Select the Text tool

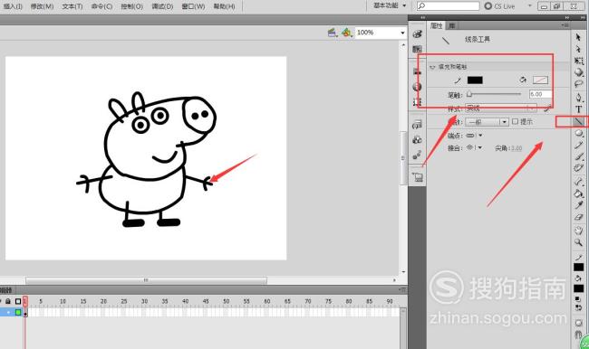coord(578,109)
